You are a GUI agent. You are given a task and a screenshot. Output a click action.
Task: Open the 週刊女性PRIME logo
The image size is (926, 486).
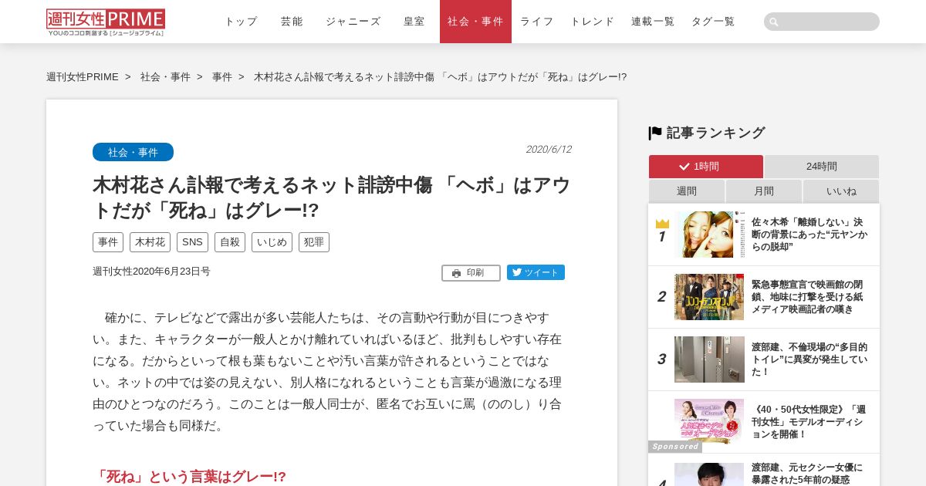[x=106, y=22]
